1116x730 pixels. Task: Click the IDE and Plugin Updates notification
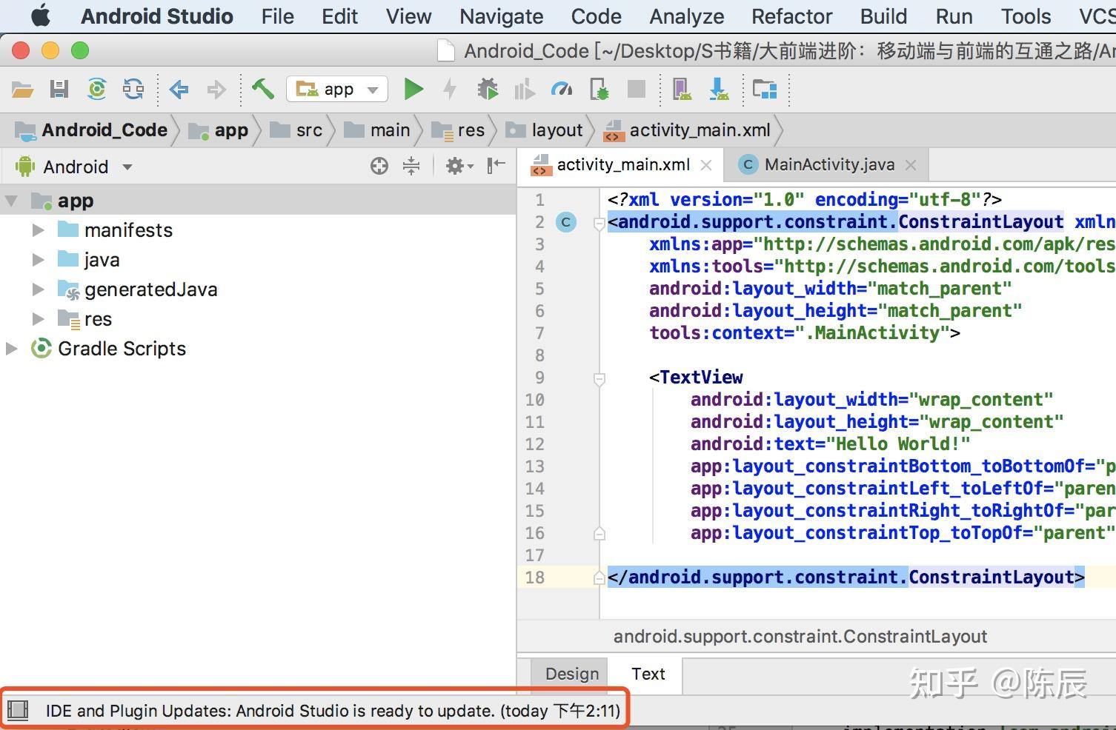point(332,711)
